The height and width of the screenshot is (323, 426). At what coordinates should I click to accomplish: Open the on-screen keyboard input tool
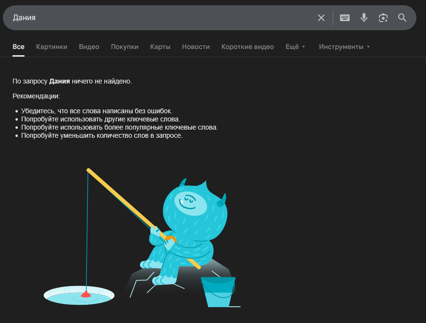click(x=345, y=18)
